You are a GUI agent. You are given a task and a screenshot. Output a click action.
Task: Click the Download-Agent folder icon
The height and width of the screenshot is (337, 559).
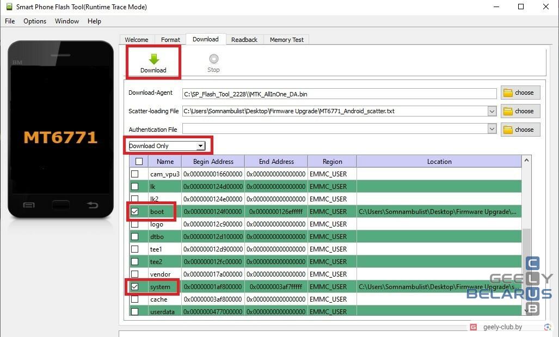click(x=508, y=93)
